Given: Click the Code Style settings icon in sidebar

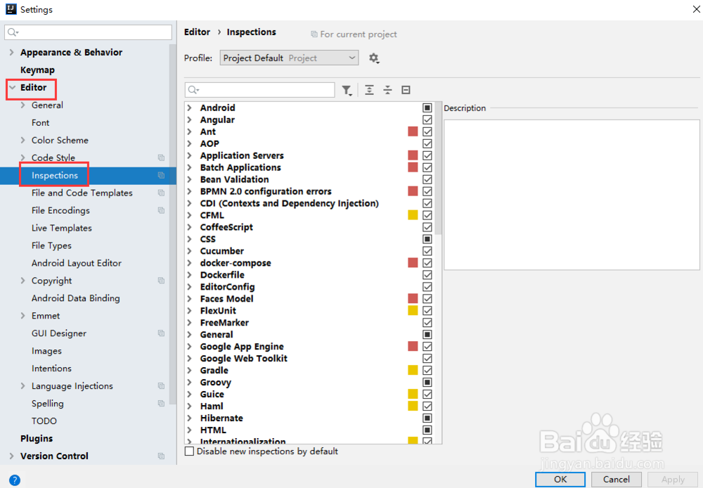Looking at the screenshot, I should click(x=160, y=158).
